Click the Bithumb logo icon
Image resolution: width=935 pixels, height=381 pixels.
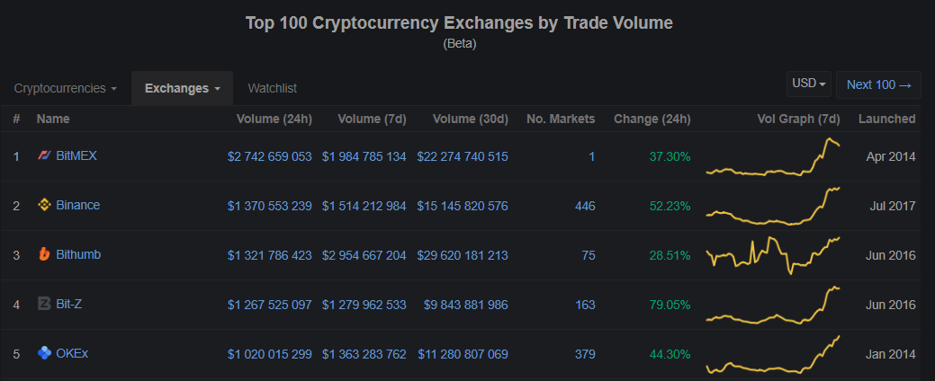pos(44,255)
